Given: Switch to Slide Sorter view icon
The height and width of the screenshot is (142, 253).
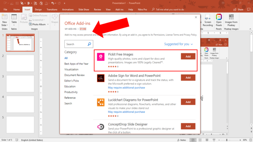Looking at the screenshot, I should [200, 140].
